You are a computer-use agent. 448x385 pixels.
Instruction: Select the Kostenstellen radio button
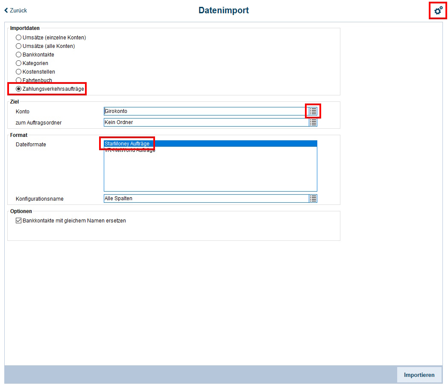coord(18,72)
